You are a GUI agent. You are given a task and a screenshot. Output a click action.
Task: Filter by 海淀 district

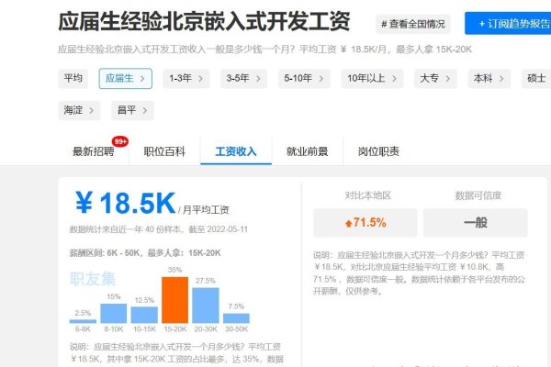pos(79,110)
